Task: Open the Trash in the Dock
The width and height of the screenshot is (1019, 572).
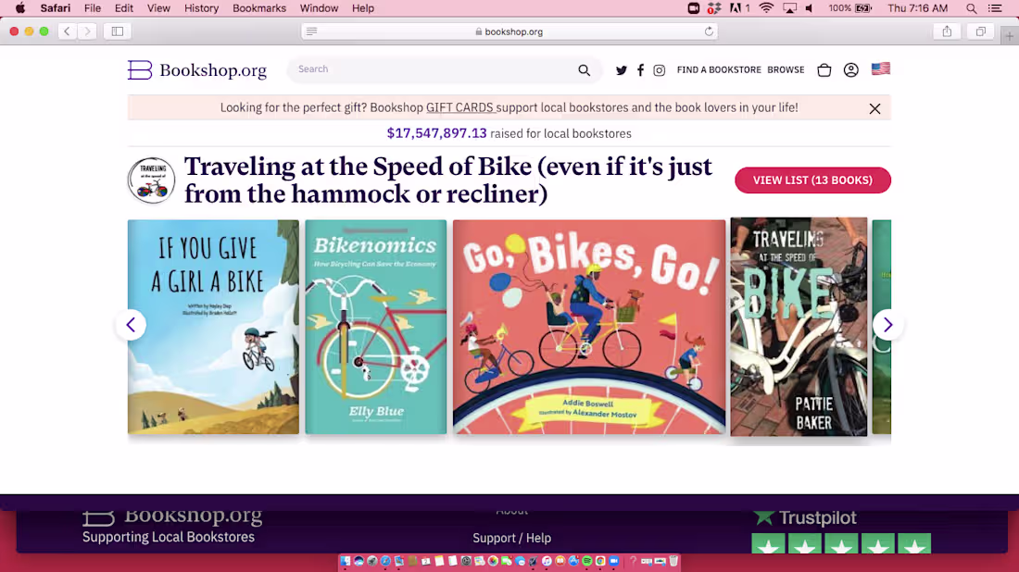Action: [673, 561]
